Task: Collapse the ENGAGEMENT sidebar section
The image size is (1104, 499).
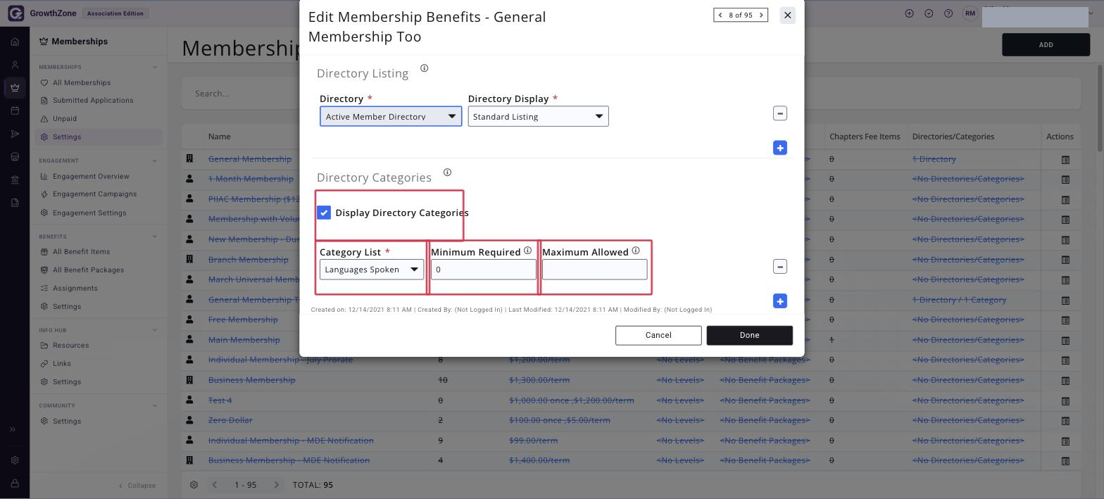Action: pos(155,161)
